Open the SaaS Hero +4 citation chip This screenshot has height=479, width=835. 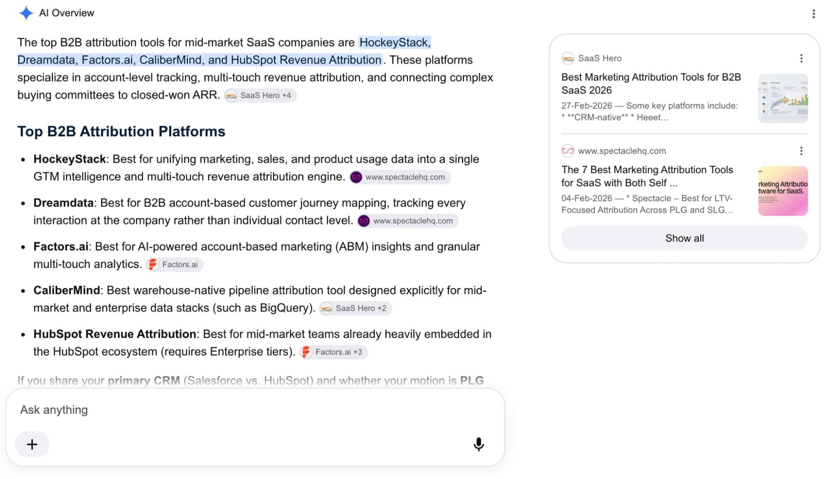pyautogui.click(x=260, y=96)
